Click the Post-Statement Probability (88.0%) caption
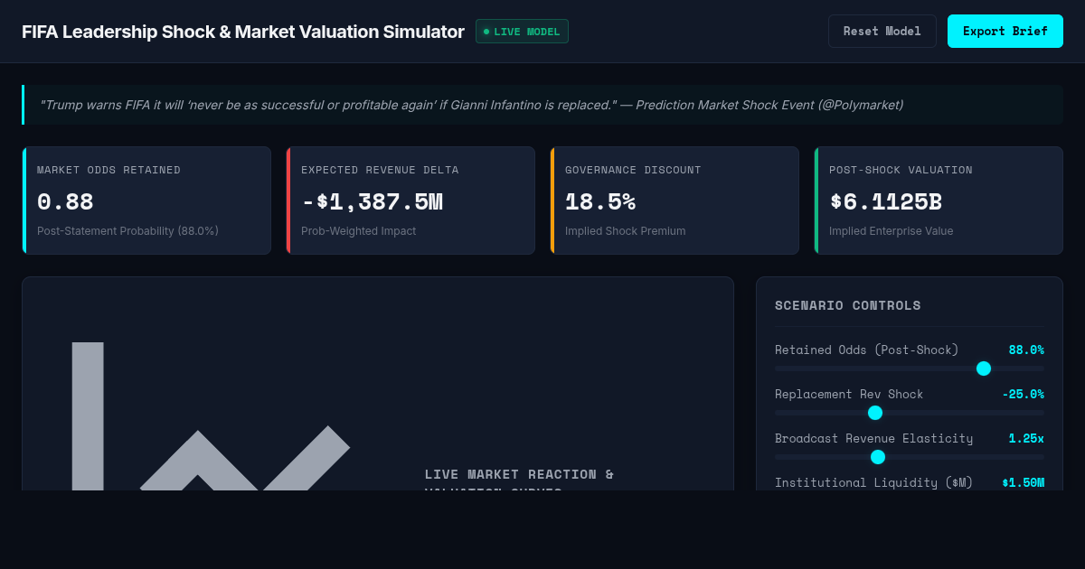Screen dimensions: 1085x569 pyautogui.click(x=127, y=231)
